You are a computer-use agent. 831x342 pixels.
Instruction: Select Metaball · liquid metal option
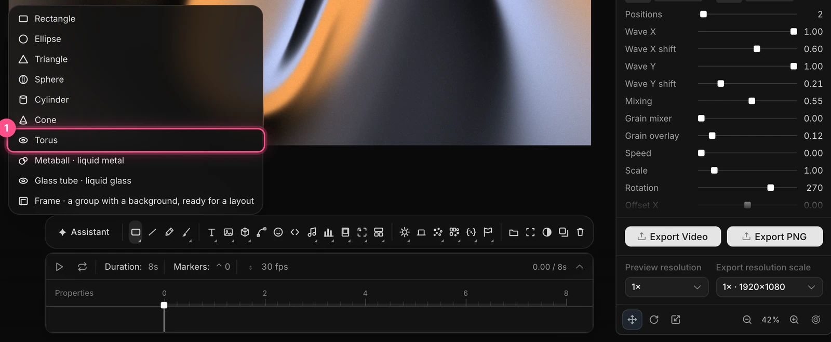[x=136, y=161]
